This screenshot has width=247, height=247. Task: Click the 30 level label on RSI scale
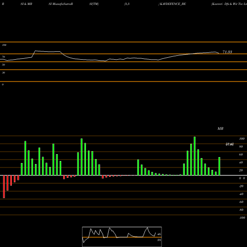[x=3, y=73]
